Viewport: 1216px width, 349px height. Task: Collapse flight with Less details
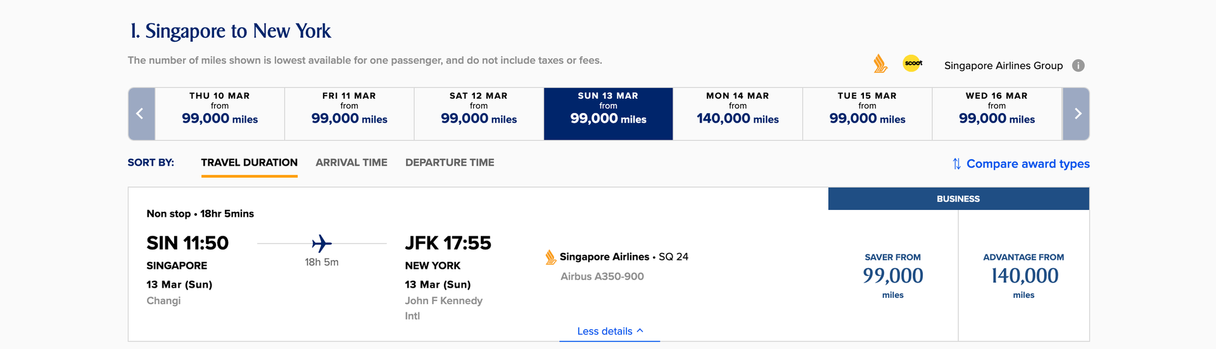pyautogui.click(x=609, y=331)
